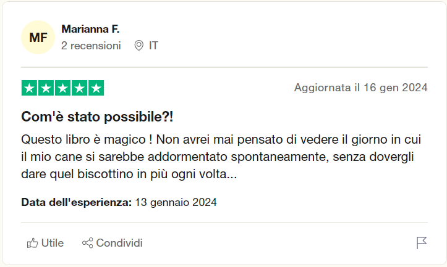Click the fifth green rating star
The width and height of the screenshot is (447, 267).
tap(96, 88)
